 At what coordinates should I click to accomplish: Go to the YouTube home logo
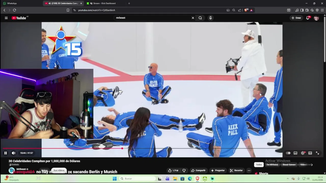[x=19, y=18]
